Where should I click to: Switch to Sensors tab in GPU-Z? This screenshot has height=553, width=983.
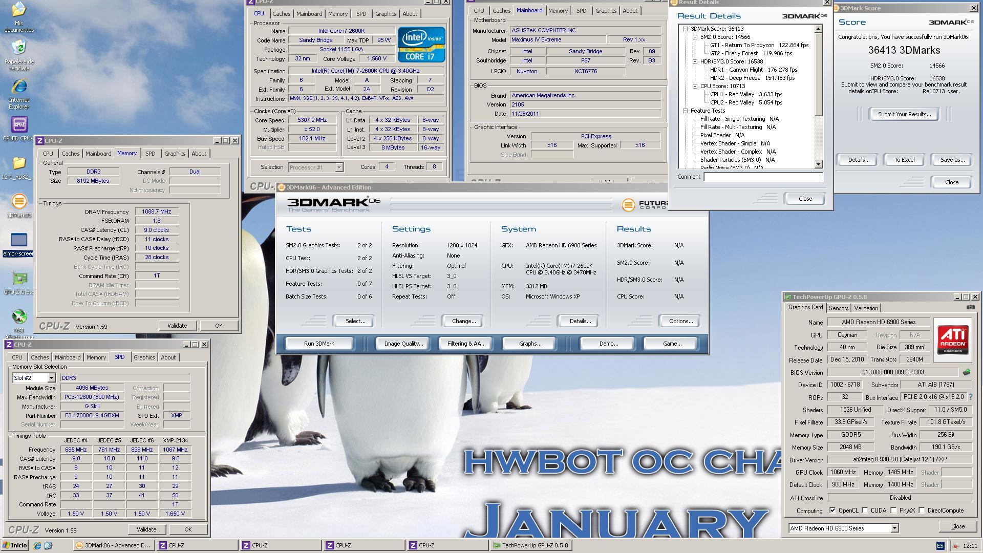[839, 308]
